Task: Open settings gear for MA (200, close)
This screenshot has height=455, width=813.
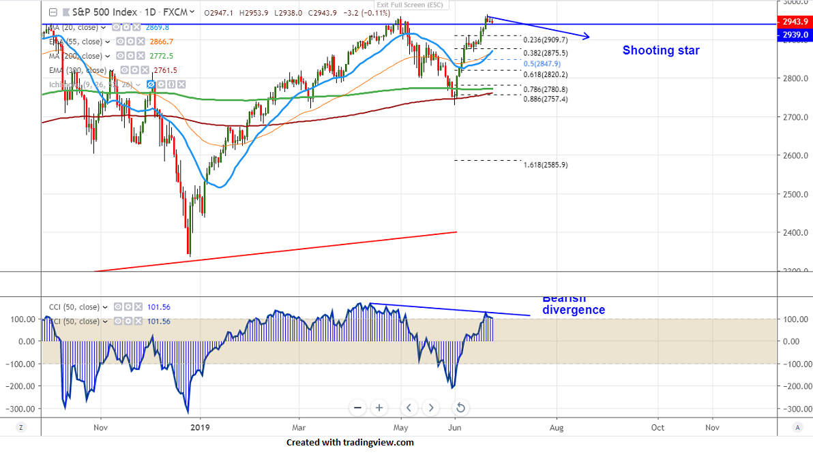Action: click(x=130, y=55)
